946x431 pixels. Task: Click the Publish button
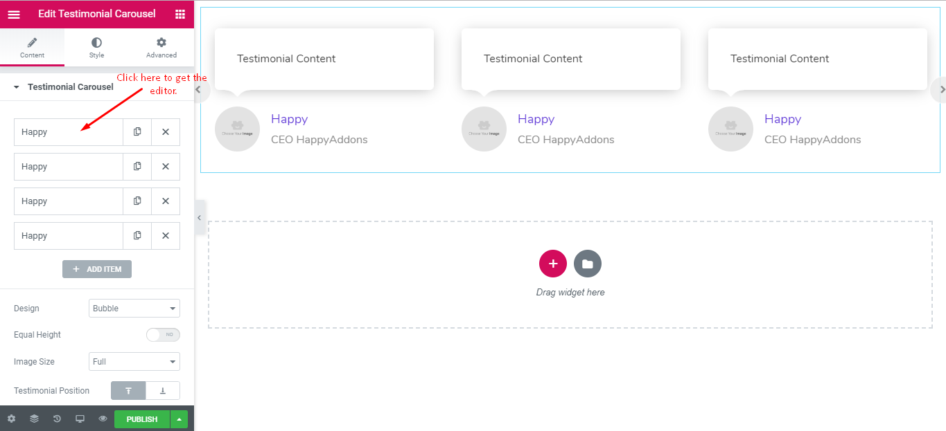click(x=142, y=419)
